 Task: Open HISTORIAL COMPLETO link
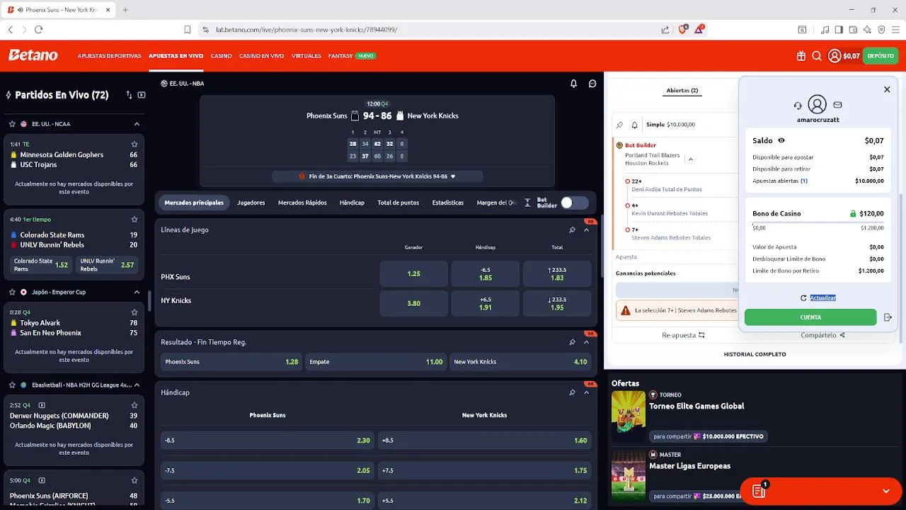(x=755, y=354)
